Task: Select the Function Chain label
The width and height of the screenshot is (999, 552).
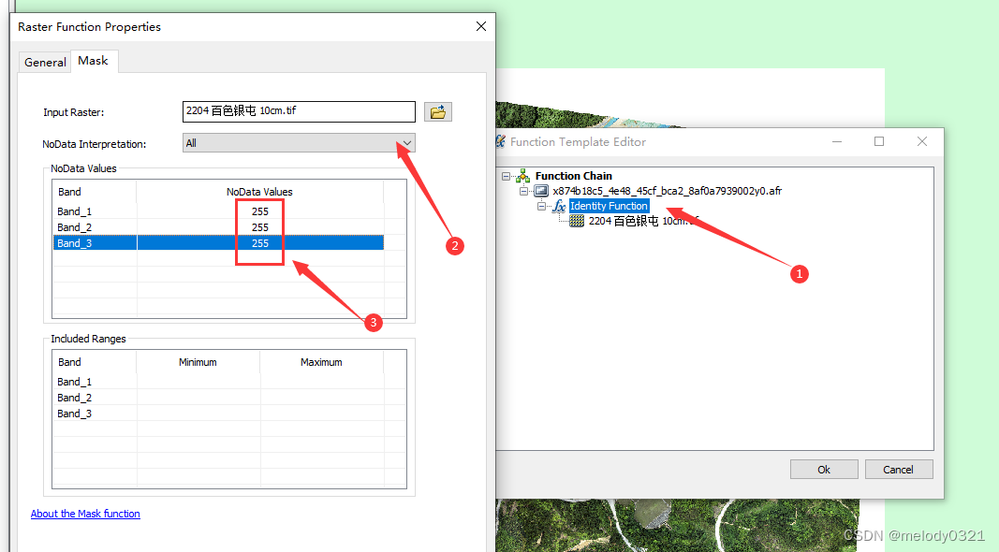Action: click(x=573, y=176)
